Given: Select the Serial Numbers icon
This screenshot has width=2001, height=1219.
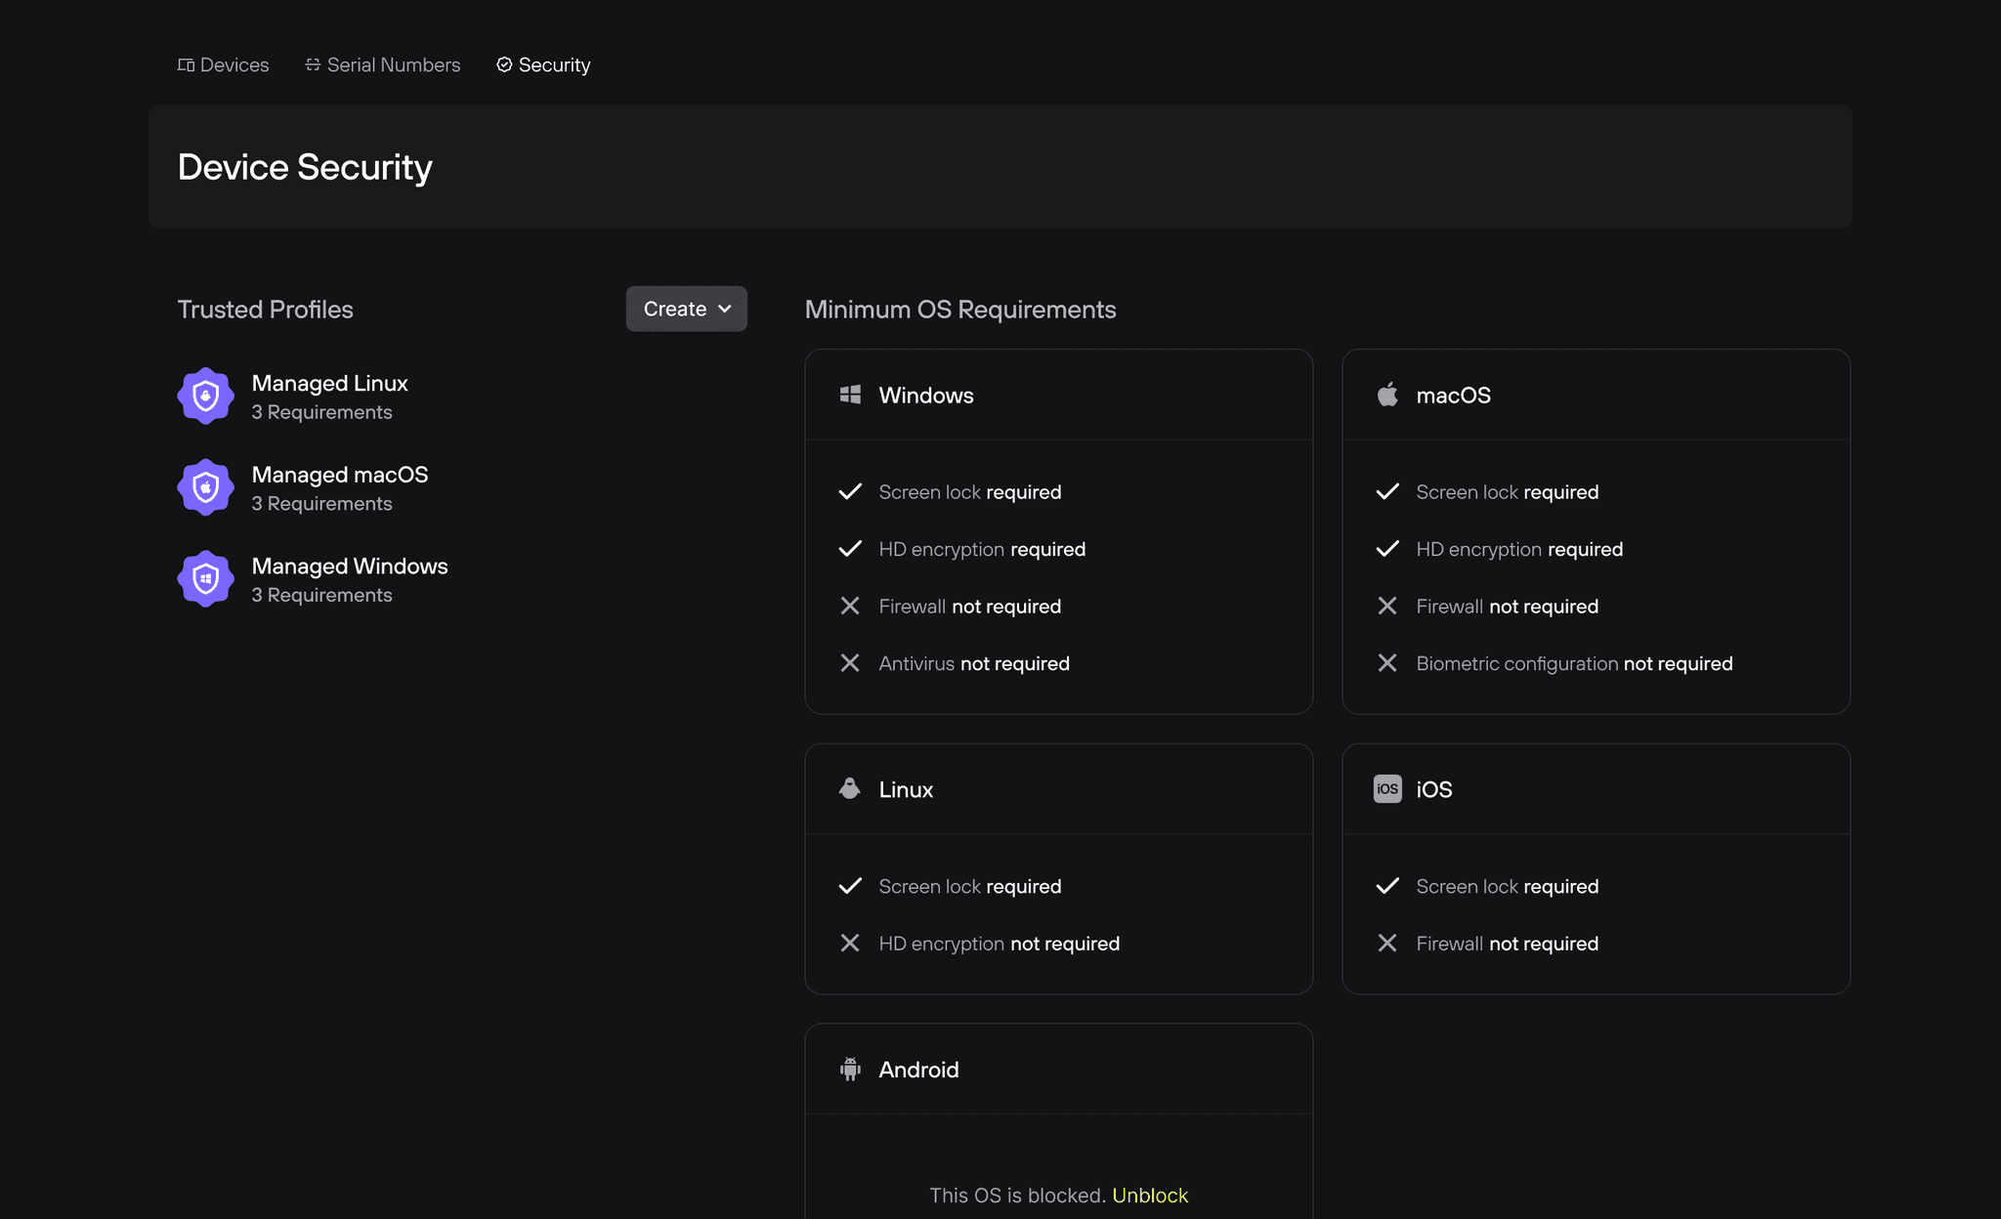Looking at the screenshot, I should (313, 63).
